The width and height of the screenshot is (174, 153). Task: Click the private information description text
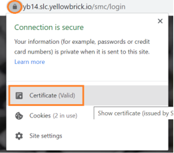[82, 47]
